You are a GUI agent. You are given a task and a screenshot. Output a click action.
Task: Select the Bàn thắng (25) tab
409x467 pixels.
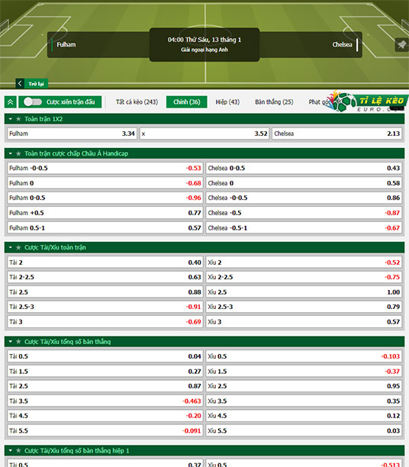coord(274,101)
